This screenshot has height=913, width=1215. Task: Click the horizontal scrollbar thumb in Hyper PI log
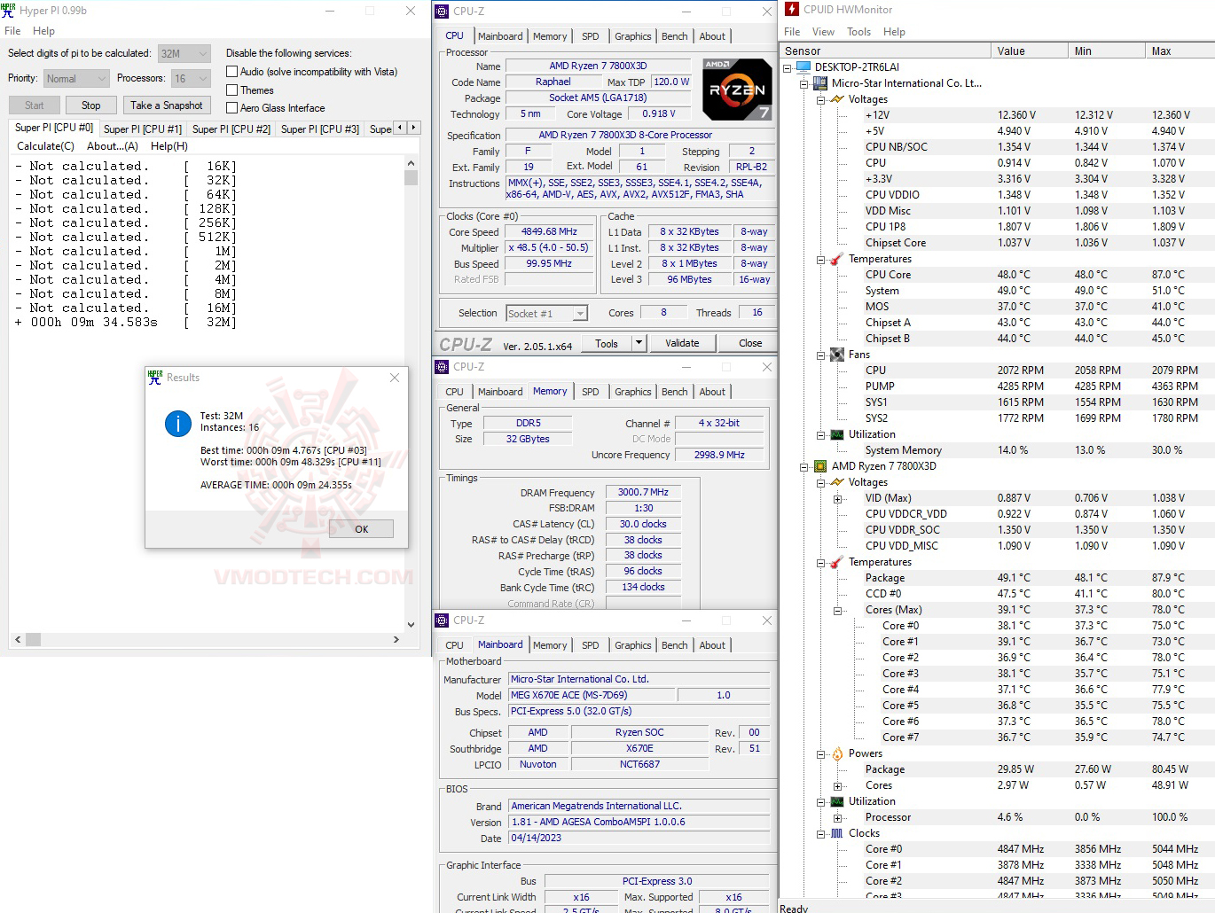coord(33,639)
